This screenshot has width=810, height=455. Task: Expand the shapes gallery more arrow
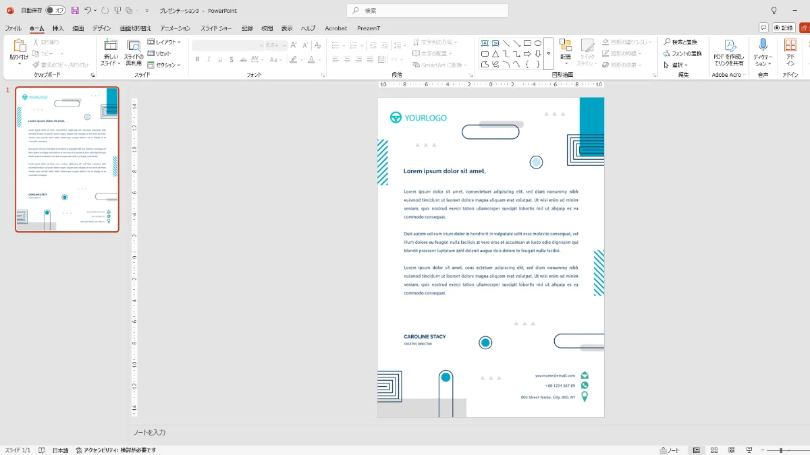point(549,54)
